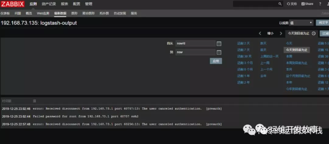
Task: Open 监测 top menu
Action: pyautogui.click(x=33, y=4)
